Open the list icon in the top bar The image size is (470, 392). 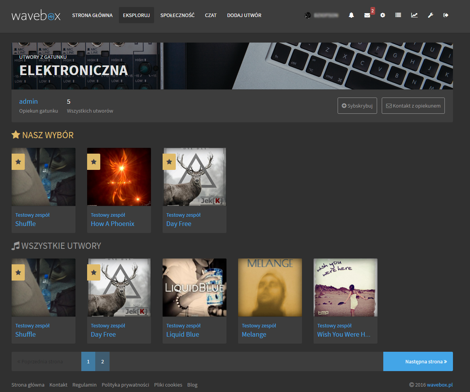pyautogui.click(x=398, y=15)
